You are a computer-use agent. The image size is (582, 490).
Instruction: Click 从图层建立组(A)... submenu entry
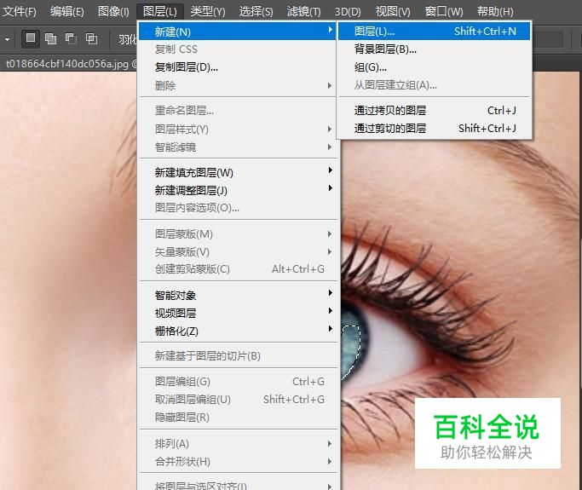tap(434, 85)
